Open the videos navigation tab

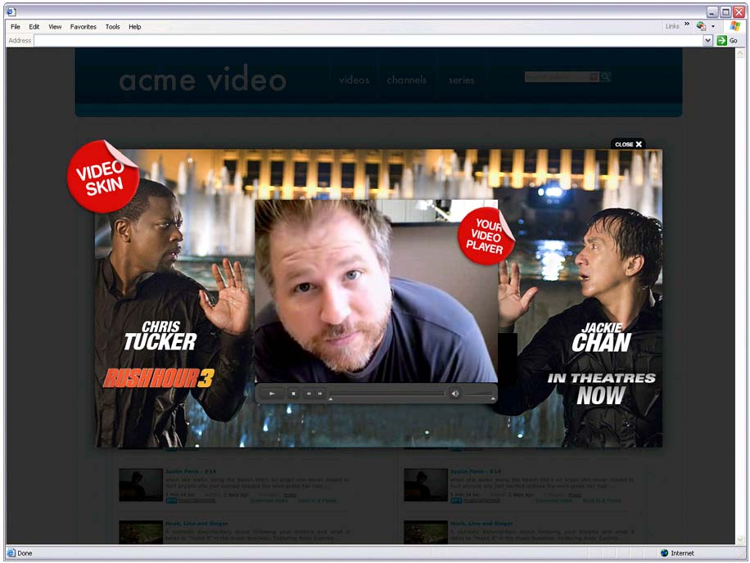tap(354, 80)
